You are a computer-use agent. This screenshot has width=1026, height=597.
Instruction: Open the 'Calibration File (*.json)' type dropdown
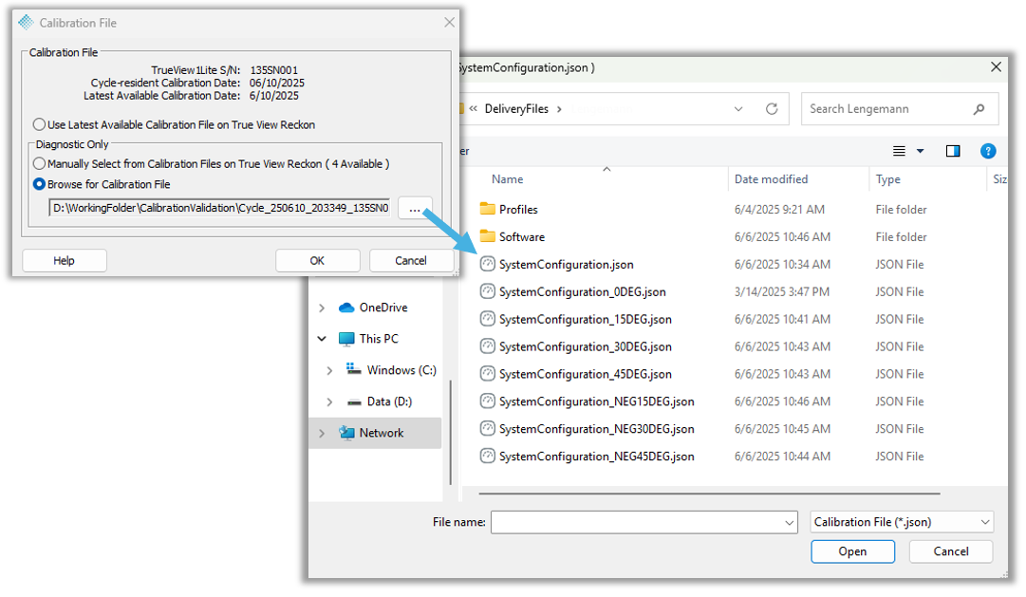(902, 522)
